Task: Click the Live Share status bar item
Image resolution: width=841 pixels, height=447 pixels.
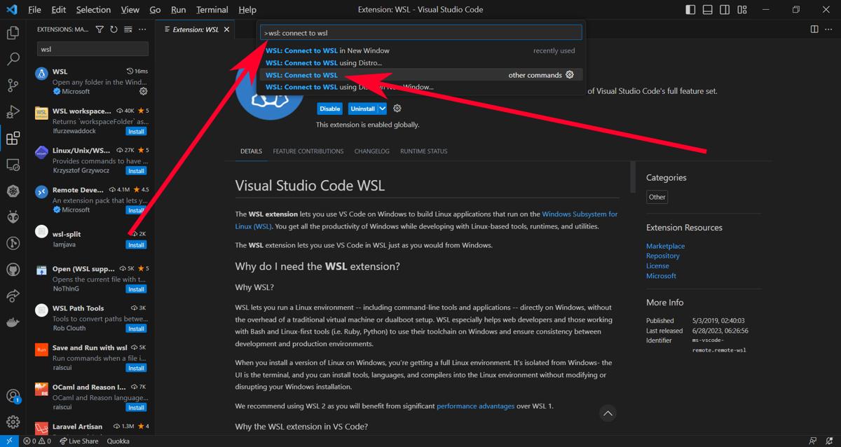Action: pos(79,441)
